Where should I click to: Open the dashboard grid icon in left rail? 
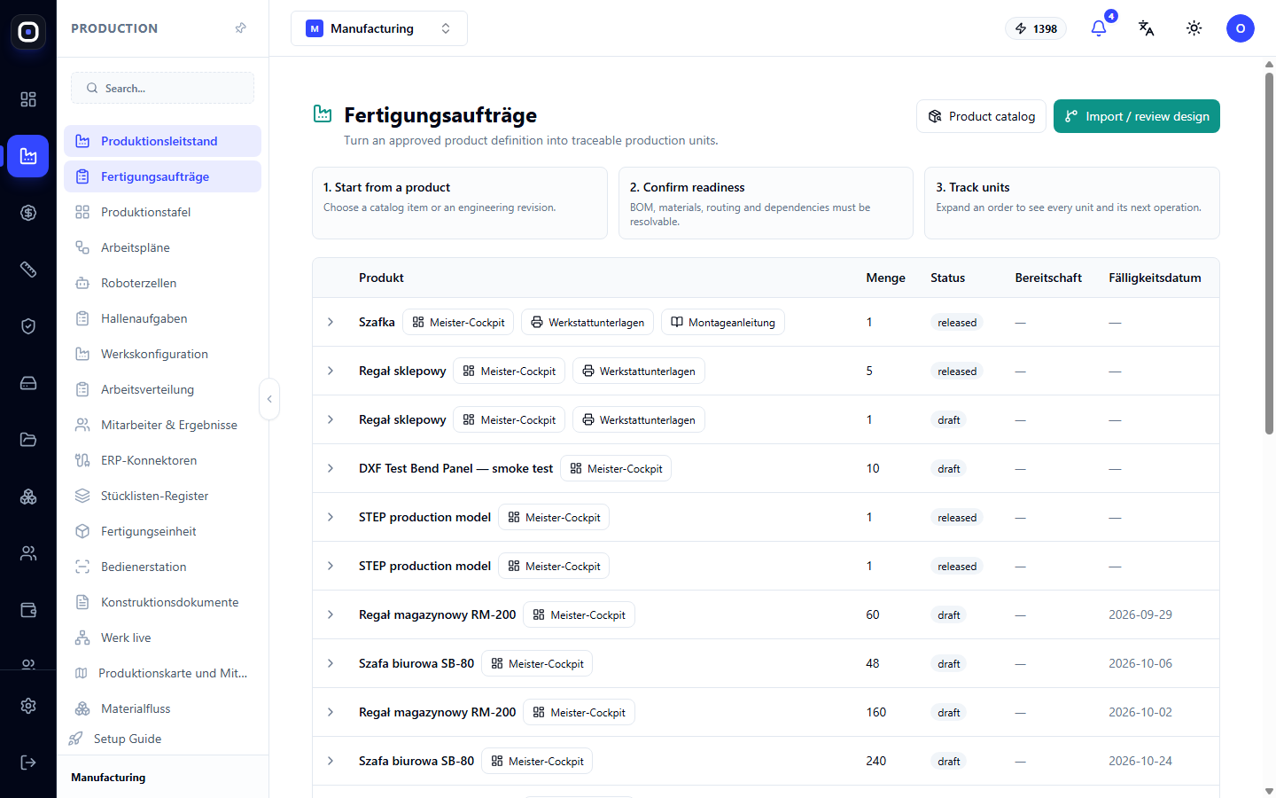click(28, 99)
